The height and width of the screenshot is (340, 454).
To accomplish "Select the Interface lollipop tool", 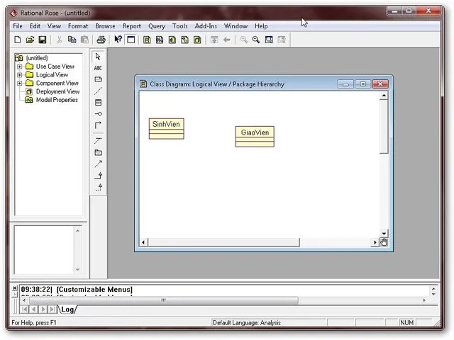I will coord(99,113).
